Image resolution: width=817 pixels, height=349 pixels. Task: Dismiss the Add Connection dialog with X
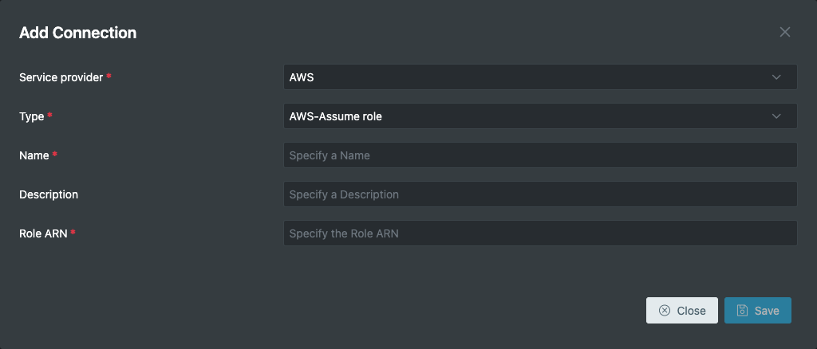[785, 32]
